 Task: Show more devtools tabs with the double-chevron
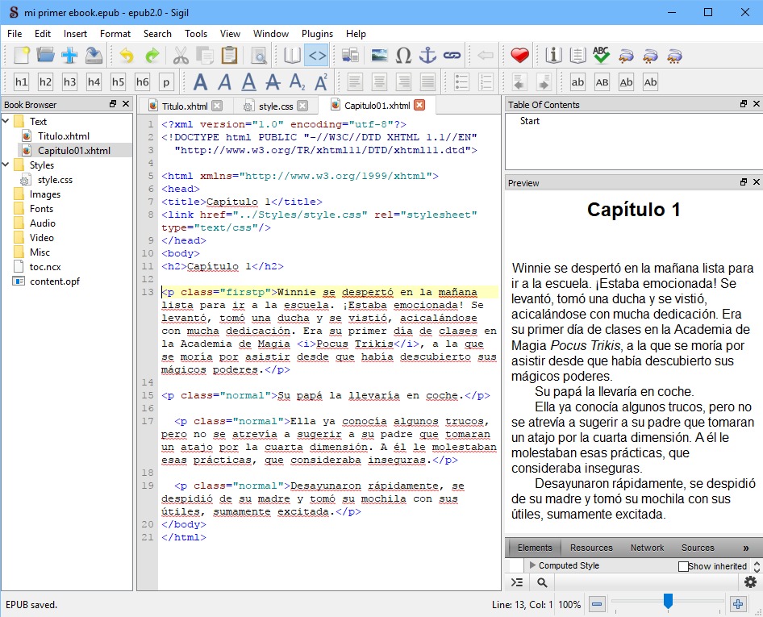click(745, 548)
